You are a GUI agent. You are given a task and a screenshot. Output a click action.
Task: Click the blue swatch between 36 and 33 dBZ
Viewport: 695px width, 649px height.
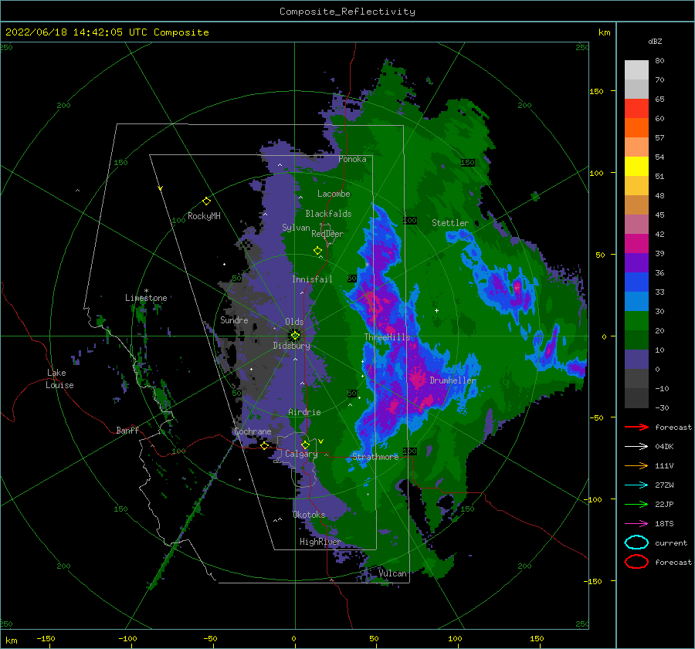pyautogui.click(x=636, y=282)
